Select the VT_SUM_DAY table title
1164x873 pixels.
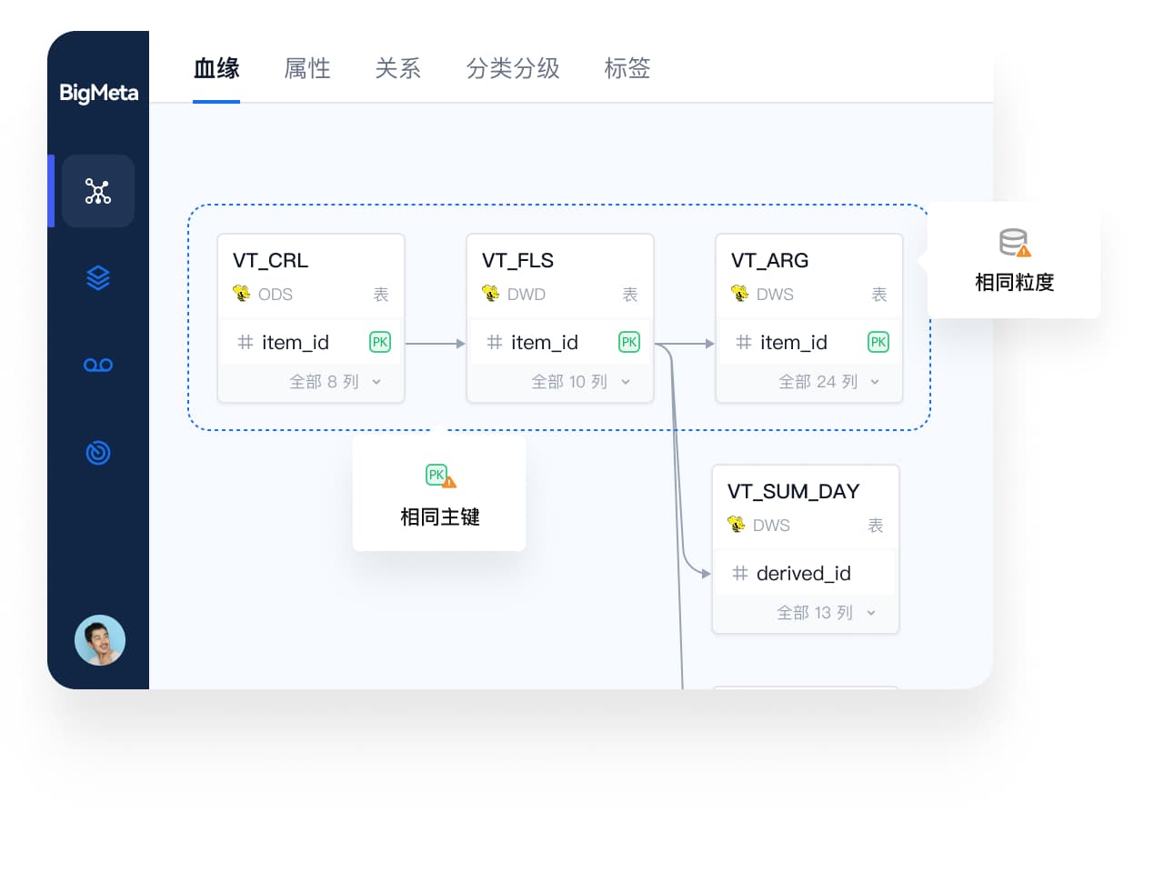[793, 491]
